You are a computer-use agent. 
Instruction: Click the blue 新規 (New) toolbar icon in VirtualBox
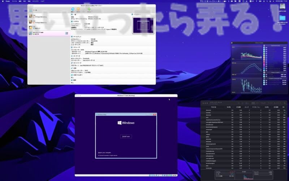pyautogui.click(x=73, y=9)
